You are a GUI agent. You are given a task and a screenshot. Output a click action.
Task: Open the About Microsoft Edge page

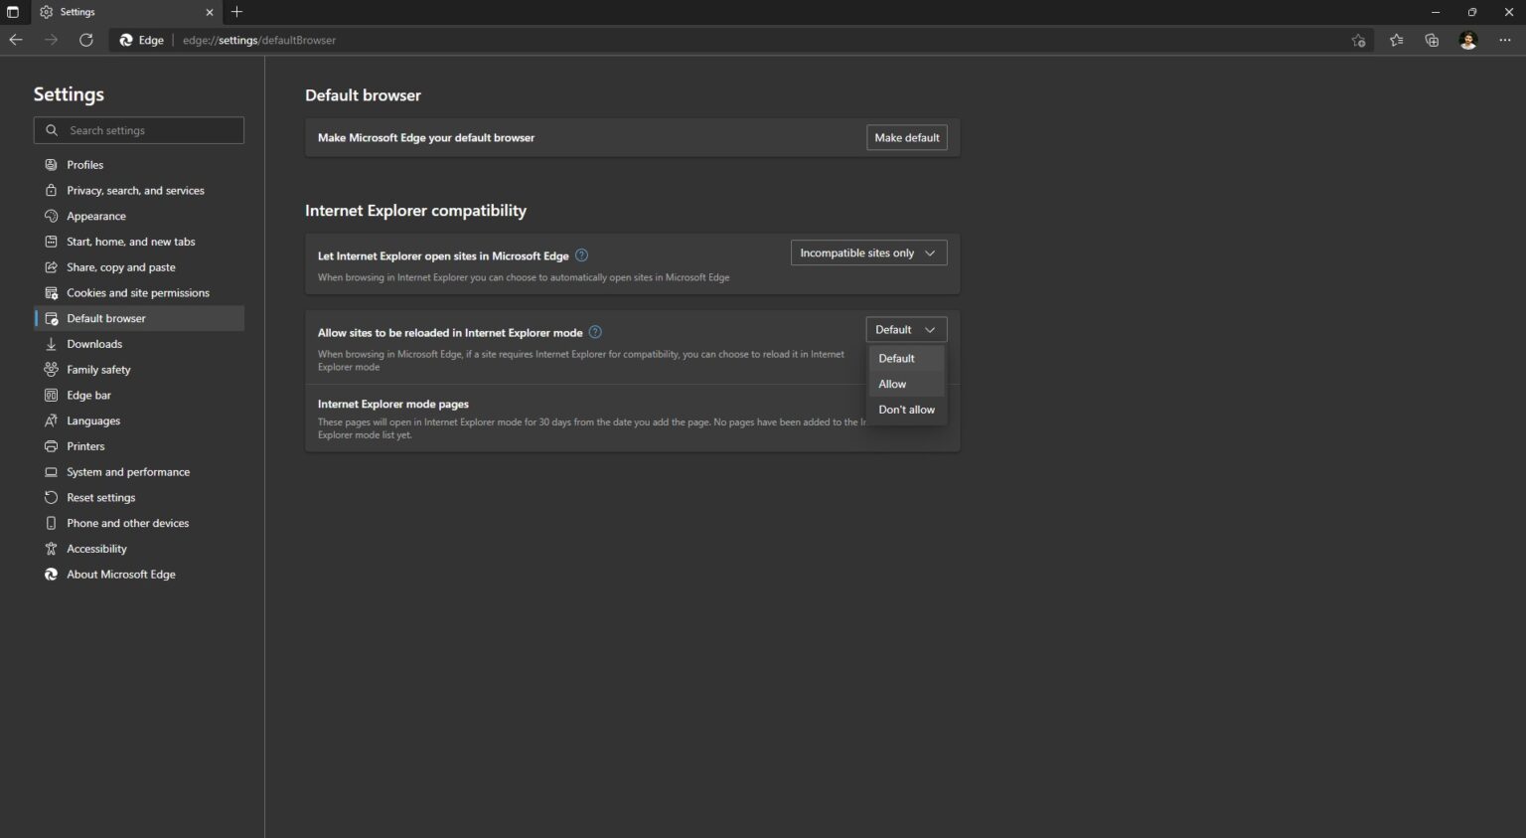pos(120,574)
